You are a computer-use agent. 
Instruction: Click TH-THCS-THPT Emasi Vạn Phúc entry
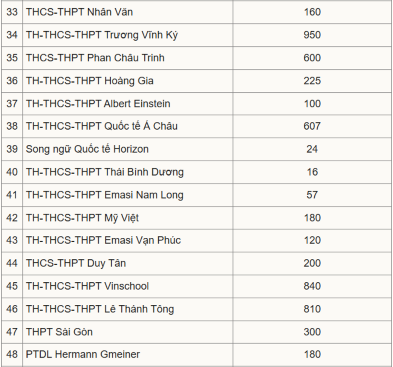[x=103, y=240]
